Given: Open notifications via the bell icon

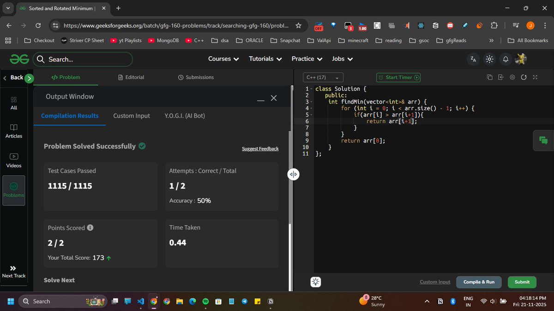Looking at the screenshot, I should coord(505,59).
